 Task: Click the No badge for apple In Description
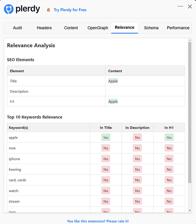[x=137, y=137]
